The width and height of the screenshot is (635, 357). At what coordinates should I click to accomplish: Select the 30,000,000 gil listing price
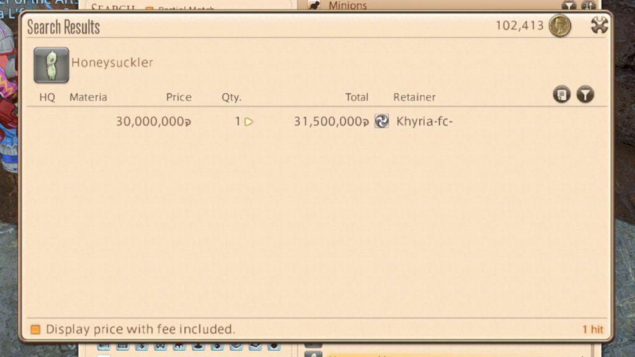(153, 122)
